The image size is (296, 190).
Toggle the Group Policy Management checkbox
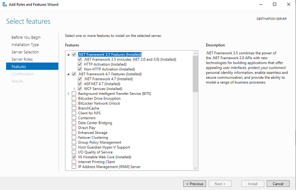click(74, 142)
